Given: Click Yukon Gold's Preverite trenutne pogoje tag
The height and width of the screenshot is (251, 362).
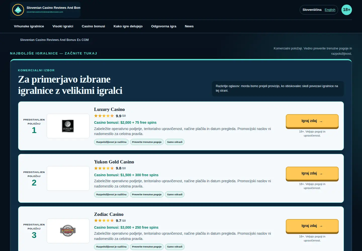Looking at the screenshot, I should pyautogui.click(x=147, y=195).
